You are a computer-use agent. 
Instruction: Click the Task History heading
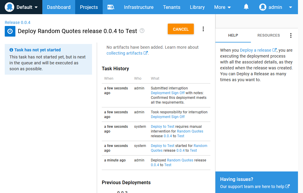(x=115, y=69)
